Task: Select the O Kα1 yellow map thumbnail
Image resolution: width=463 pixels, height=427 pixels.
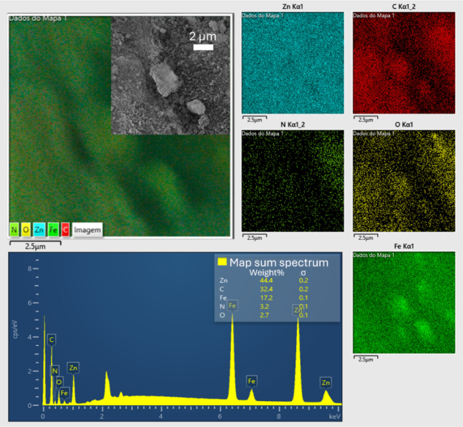Action: (404, 181)
